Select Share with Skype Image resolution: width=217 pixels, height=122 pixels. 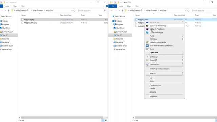tap(165, 33)
